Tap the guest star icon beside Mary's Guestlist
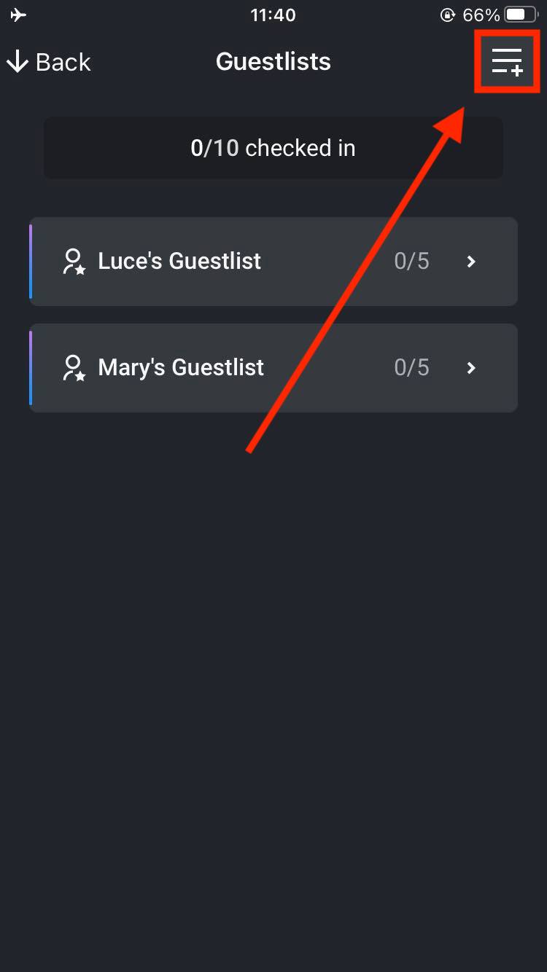547x972 pixels. coord(74,368)
